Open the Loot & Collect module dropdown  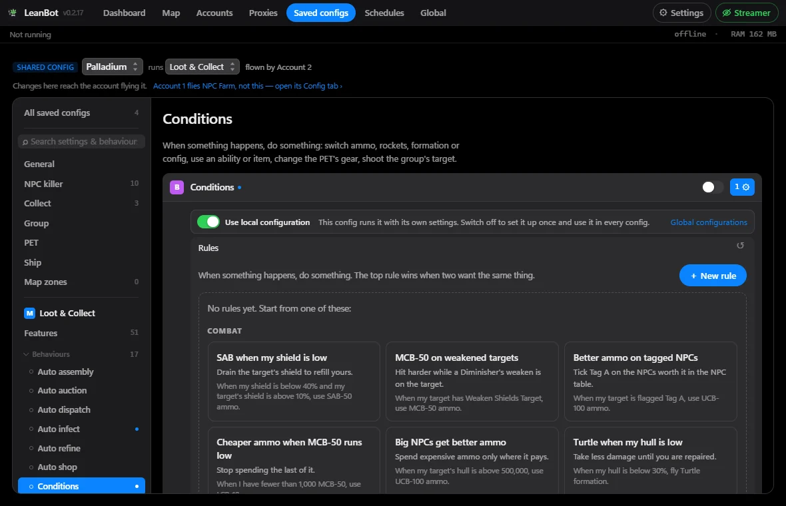point(202,67)
